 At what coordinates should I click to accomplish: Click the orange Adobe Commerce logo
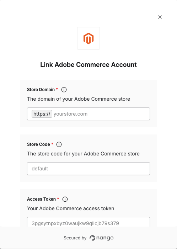(88, 38)
